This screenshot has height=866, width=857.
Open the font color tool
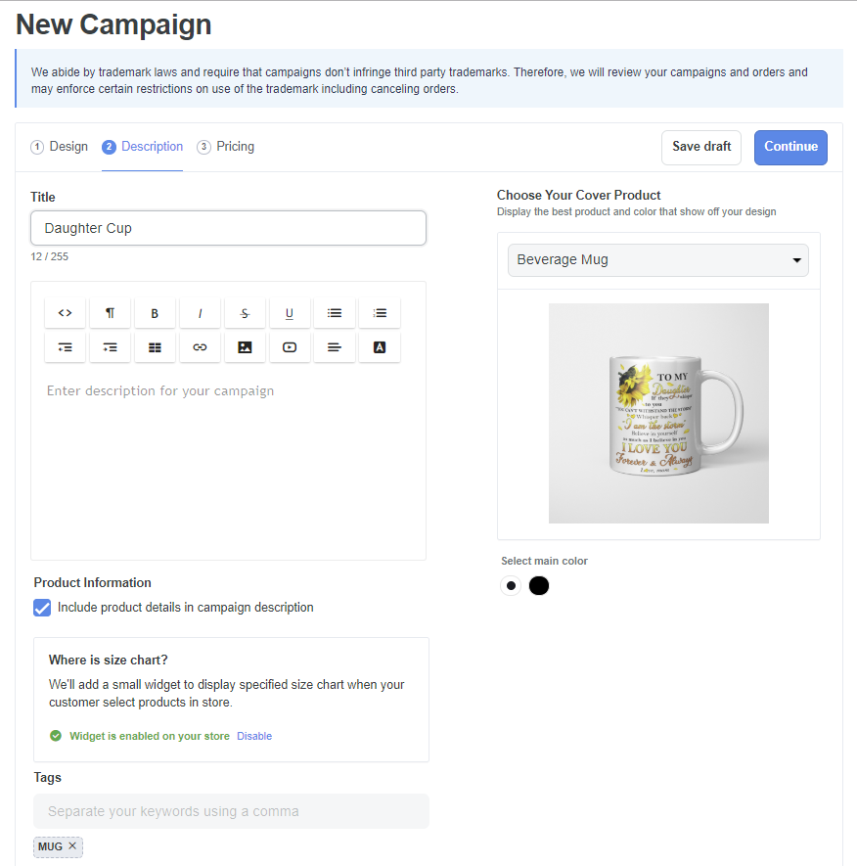coord(380,346)
